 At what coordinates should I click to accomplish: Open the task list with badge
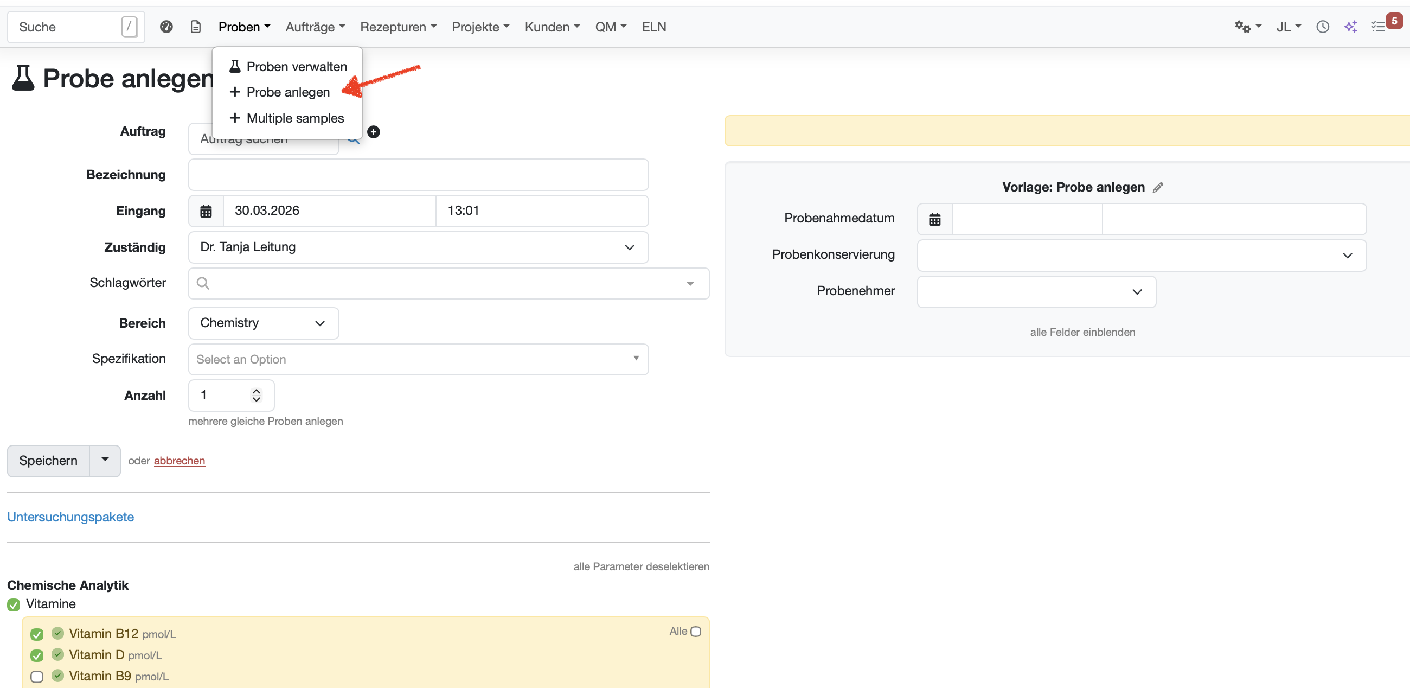pyautogui.click(x=1379, y=27)
